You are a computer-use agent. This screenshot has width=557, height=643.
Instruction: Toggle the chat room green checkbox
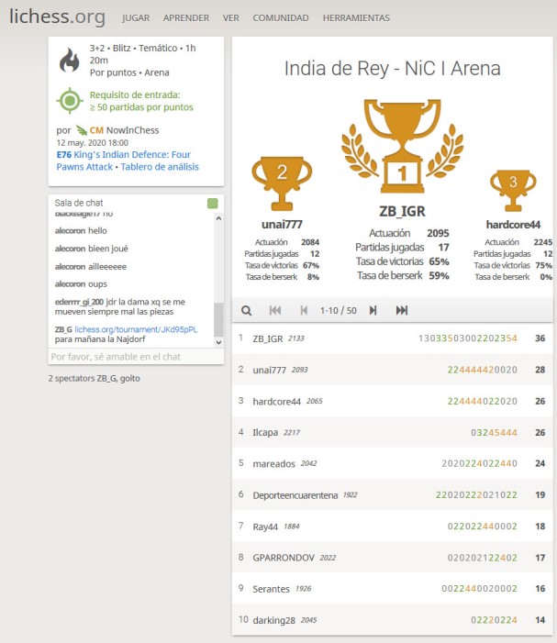pos(213,203)
